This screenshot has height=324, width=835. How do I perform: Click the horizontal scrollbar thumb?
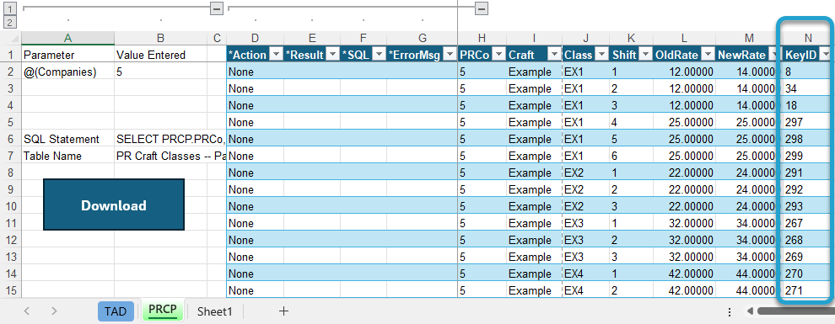[x=796, y=311]
